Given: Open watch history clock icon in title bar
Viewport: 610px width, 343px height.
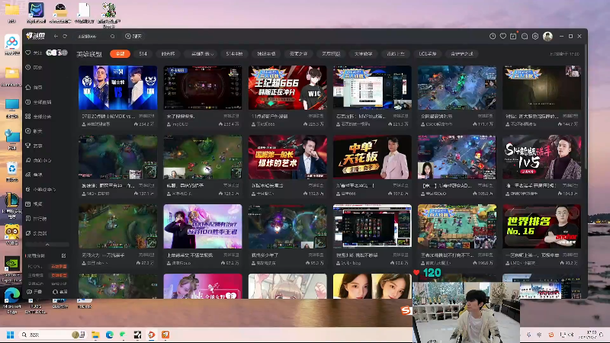Looking at the screenshot, I should [x=493, y=36].
